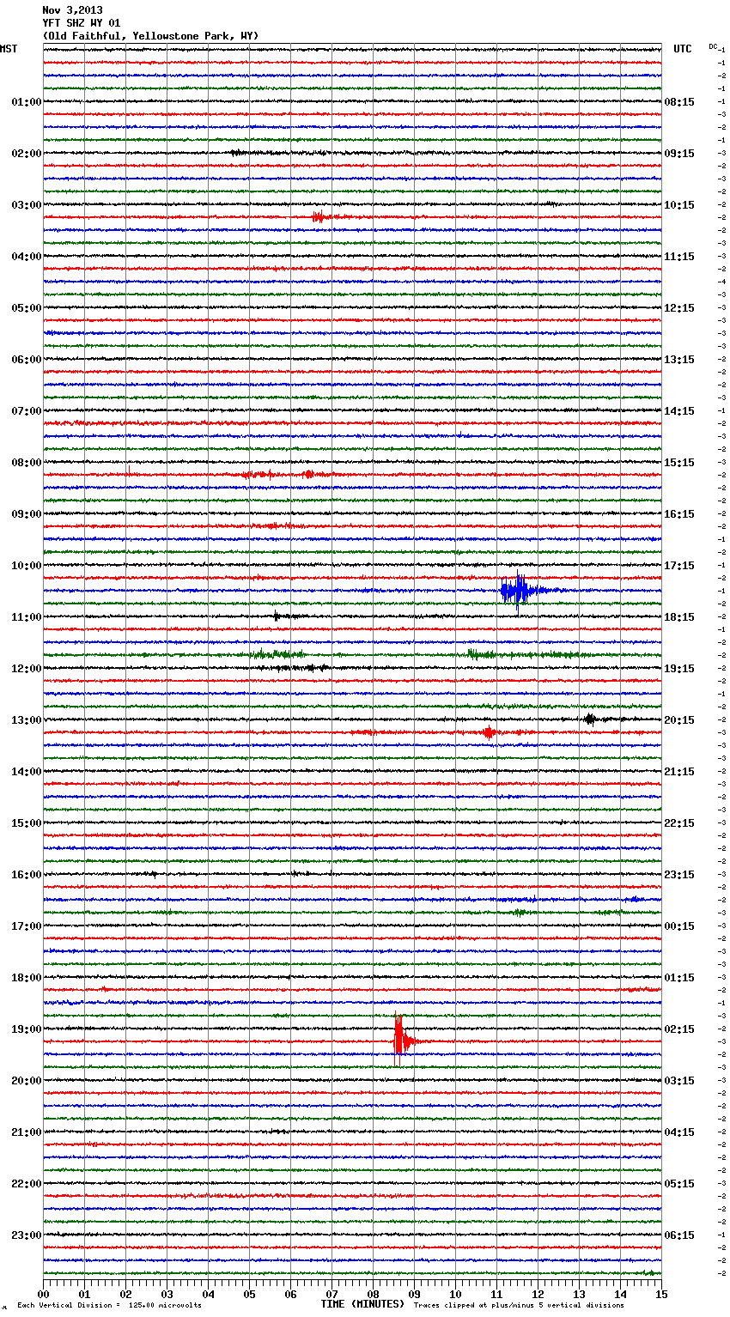Click the 00:15 UTC time label
Image resolution: width=730 pixels, height=1317 pixels.
679,926
